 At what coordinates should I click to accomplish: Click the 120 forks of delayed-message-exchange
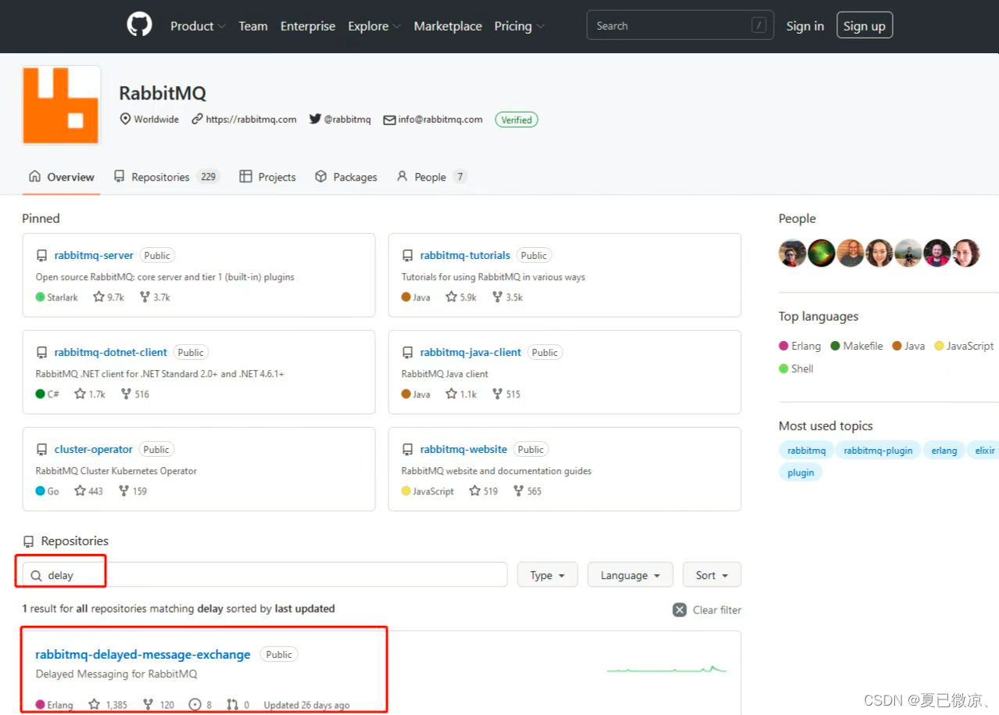coord(158,705)
